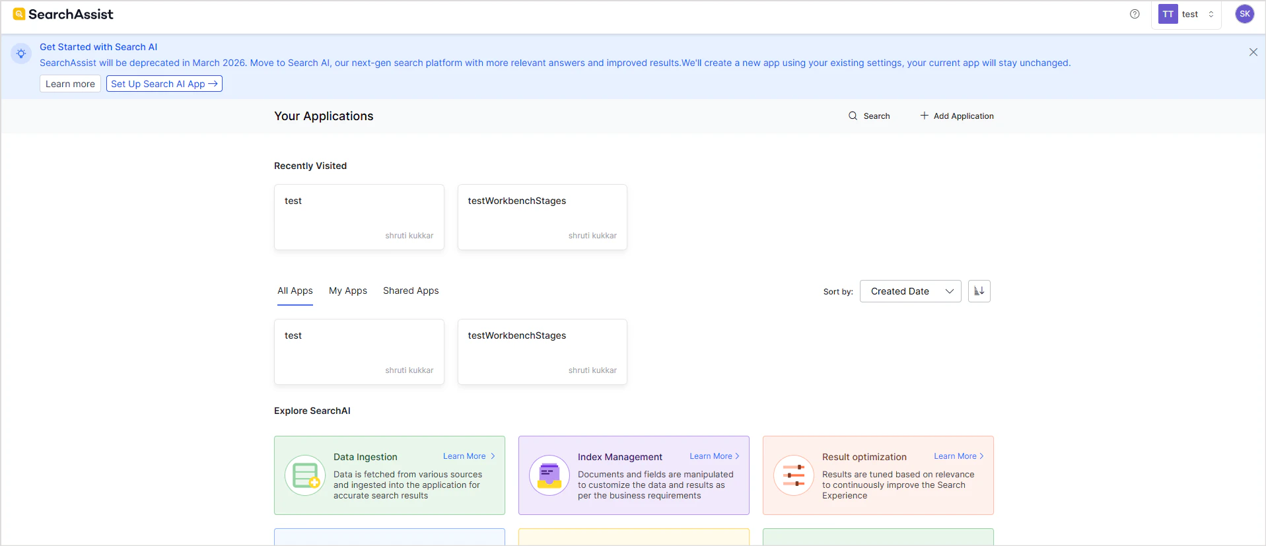Click Set Up Search AI App button
The height and width of the screenshot is (546, 1266).
coord(164,84)
